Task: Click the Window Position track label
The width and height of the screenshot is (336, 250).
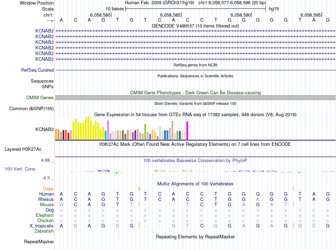Action: point(37,3)
